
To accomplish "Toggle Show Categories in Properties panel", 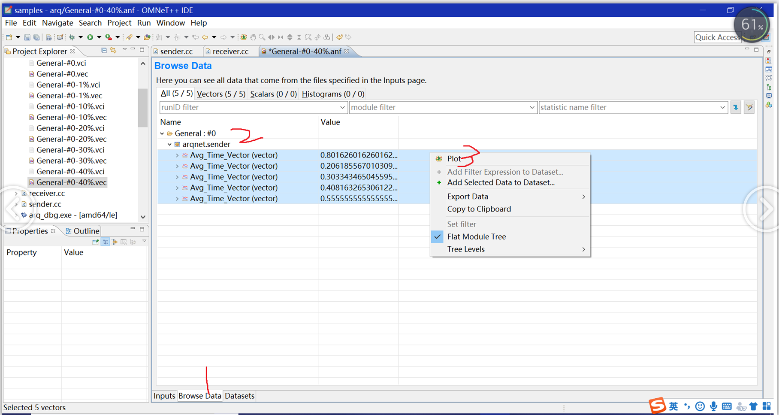I will tap(105, 242).
